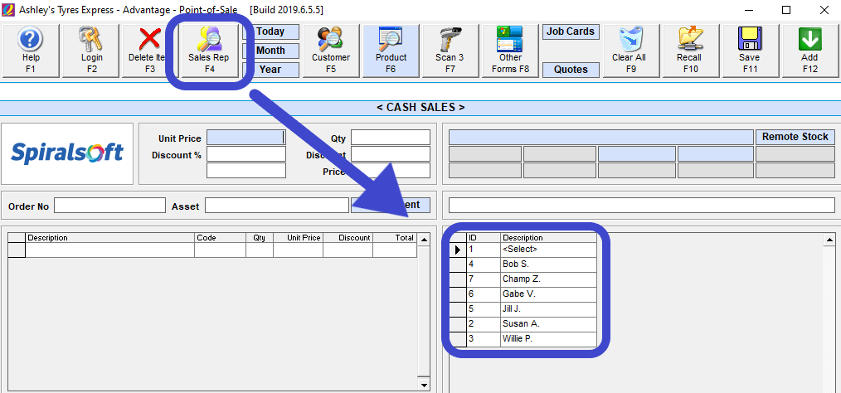Click the empty Description cell in items grid
The image size is (841, 393).
[x=110, y=250]
